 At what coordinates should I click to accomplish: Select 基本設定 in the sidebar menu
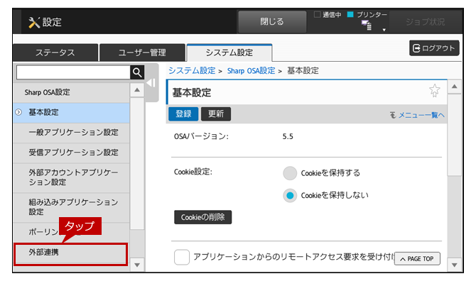pos(71,112)
